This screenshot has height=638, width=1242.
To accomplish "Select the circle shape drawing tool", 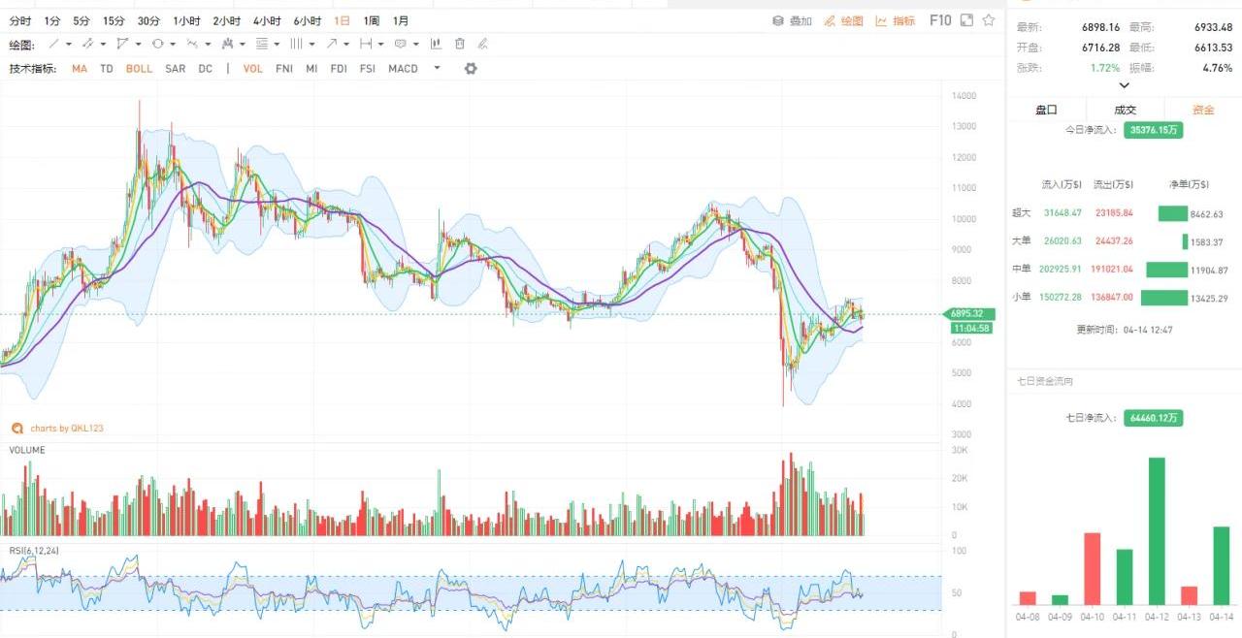I will click(x=157, y=44).
